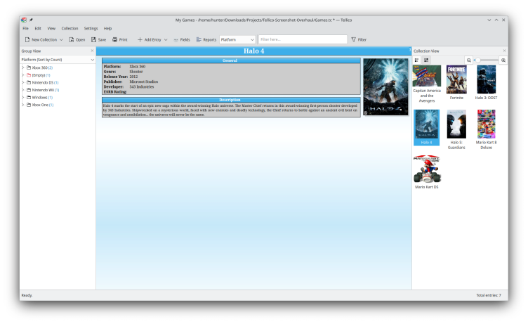Save the collection with the Save icon

[93, 39]
